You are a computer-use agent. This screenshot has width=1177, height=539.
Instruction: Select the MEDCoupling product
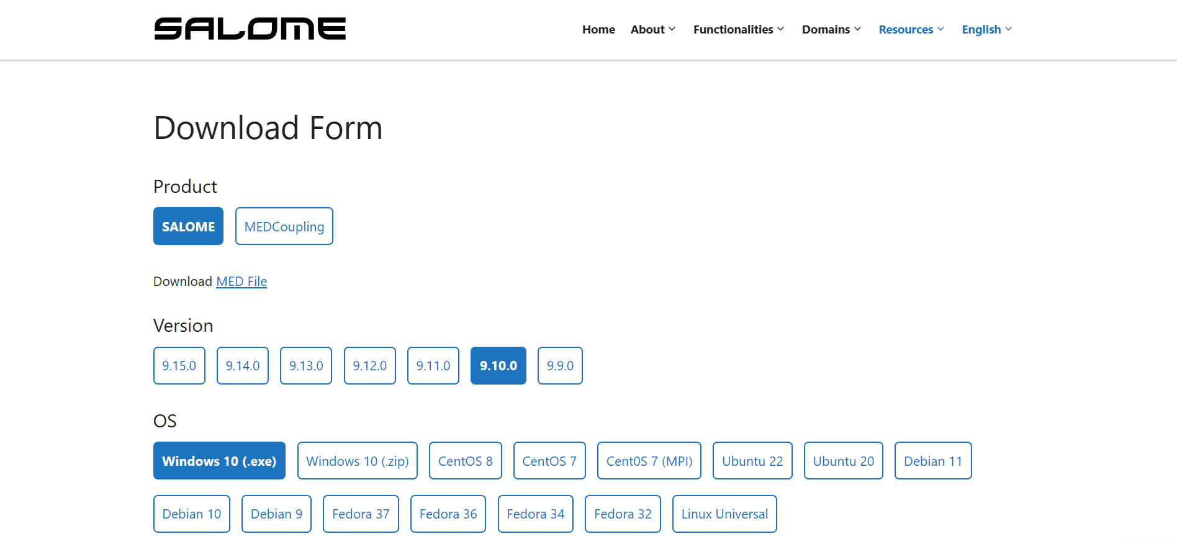click(284, 226)
